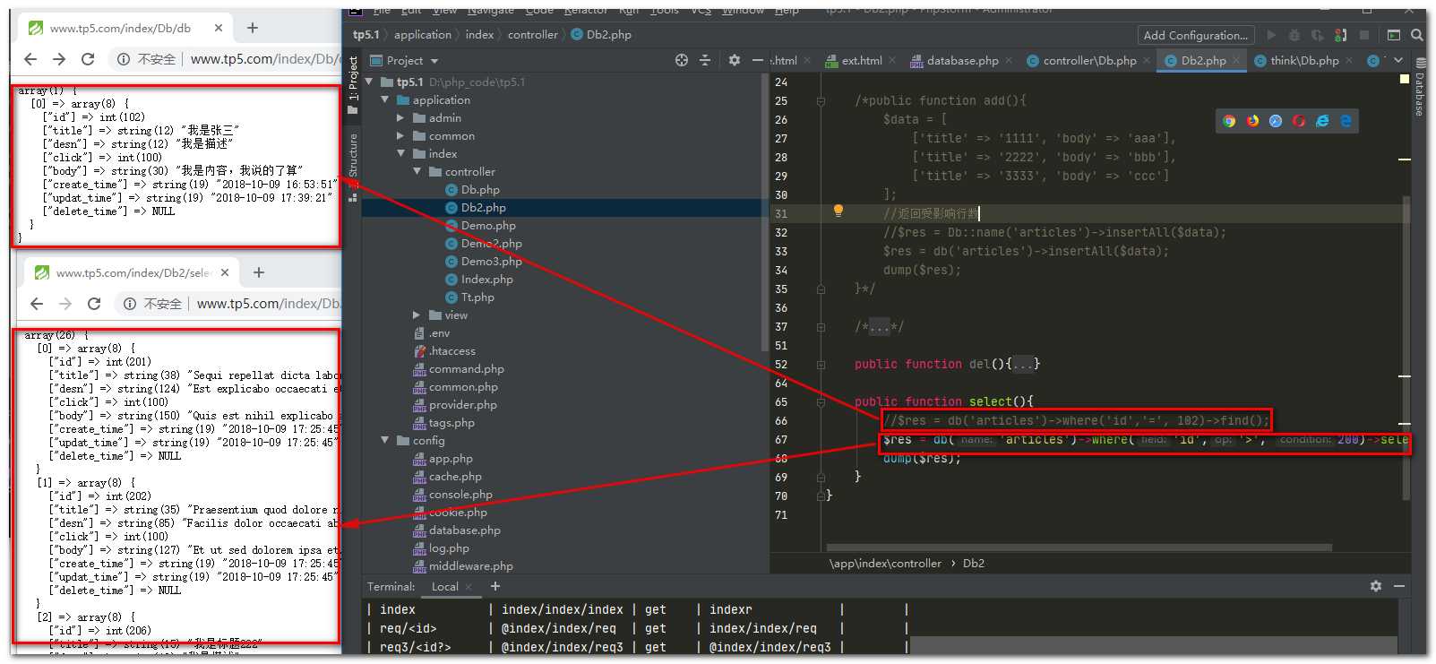Go back in upper browser window

(x=31, y=59)
